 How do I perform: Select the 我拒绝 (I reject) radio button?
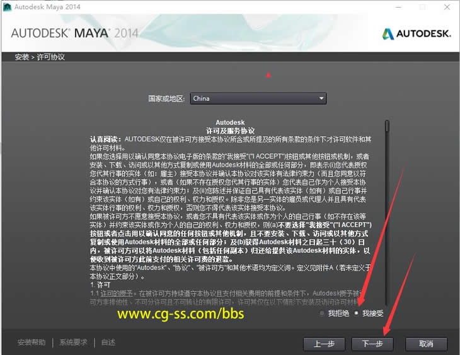click(x=323, y=313)
